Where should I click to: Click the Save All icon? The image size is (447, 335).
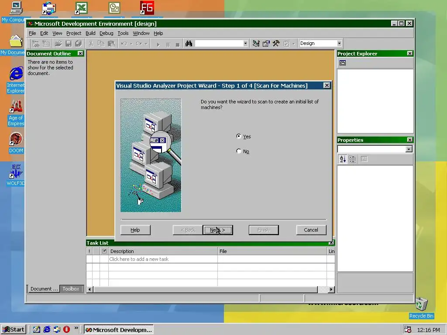(x=79, y=44)
